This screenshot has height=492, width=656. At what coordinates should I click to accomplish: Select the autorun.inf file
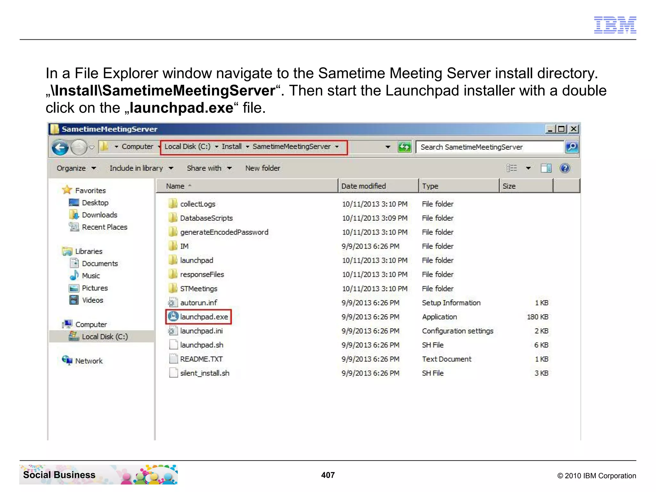coord(199,303)
